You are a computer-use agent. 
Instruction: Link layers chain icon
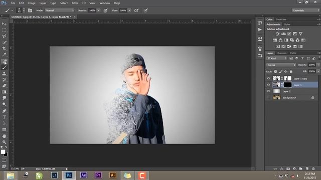[275, 169]
